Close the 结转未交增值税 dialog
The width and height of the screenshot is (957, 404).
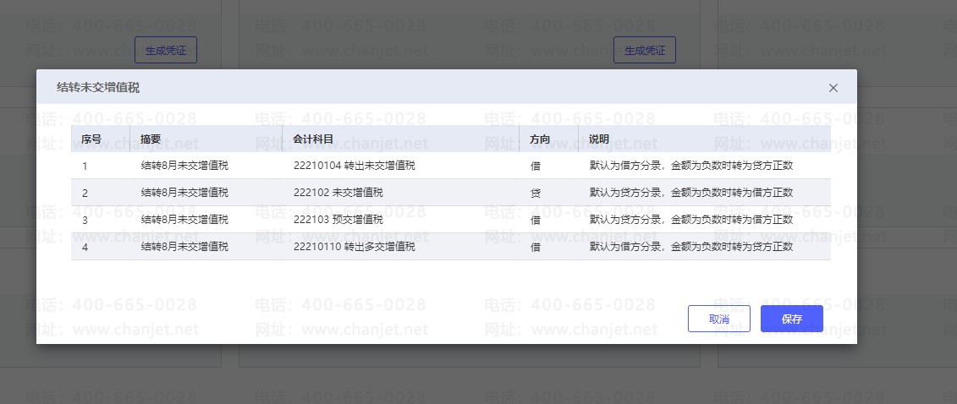pos(833,88)
